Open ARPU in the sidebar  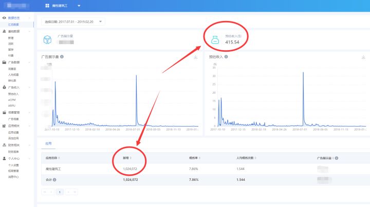coord(12,106)
